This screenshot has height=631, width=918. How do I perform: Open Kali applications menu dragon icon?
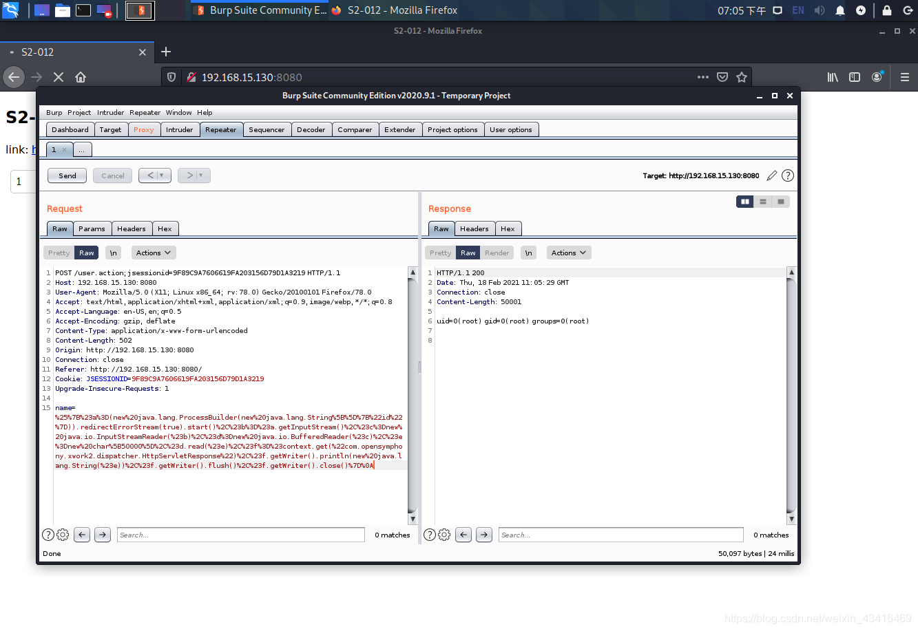pos(10,10)
